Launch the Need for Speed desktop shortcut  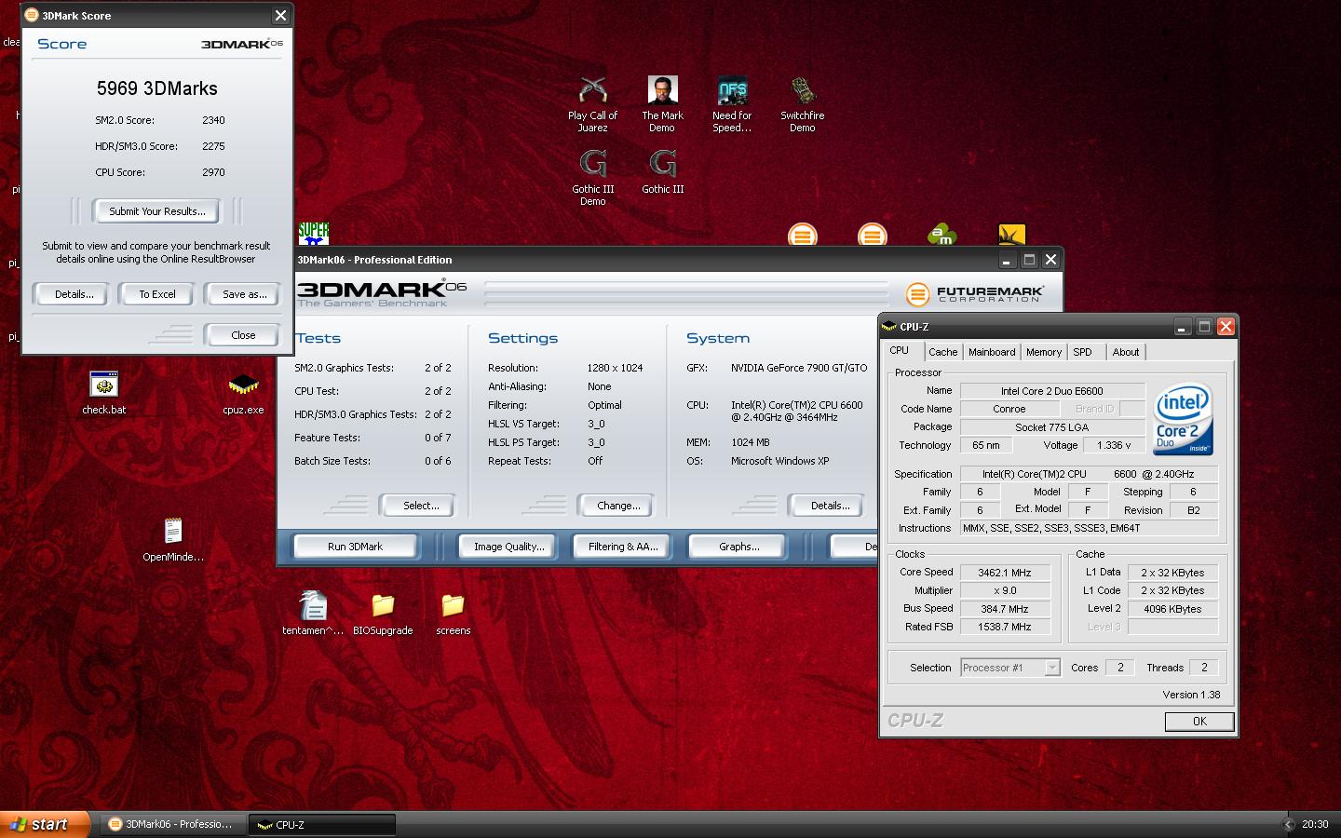point(732,103)
